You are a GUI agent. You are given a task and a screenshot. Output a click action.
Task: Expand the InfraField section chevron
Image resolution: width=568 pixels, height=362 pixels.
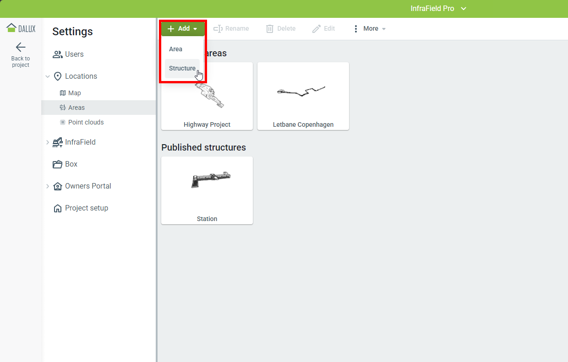pyautogui.click(x=48, y=142)
